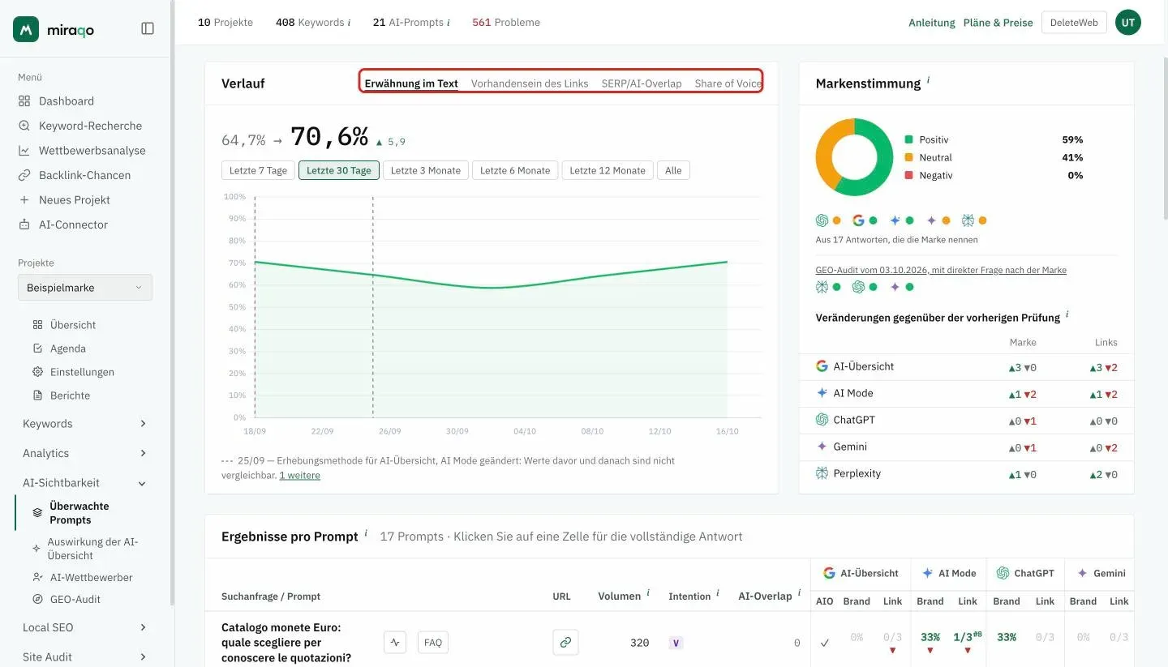Switch to Vorhandensein des Links tab
1168x667 pixels.
click(530, 83)
